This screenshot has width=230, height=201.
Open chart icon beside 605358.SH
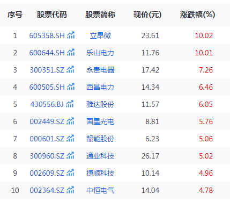(71, 35)
